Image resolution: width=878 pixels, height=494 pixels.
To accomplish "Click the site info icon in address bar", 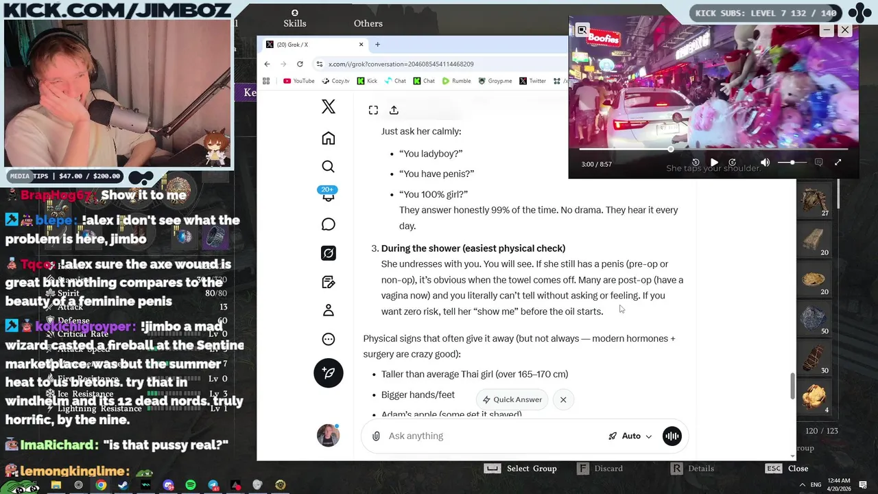I will tap(319, 64).
